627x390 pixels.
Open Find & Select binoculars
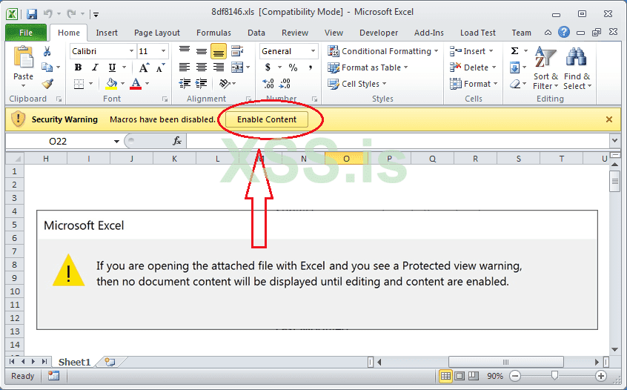pos(577,68)
